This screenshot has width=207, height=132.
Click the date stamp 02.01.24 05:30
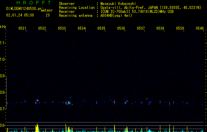20,15
